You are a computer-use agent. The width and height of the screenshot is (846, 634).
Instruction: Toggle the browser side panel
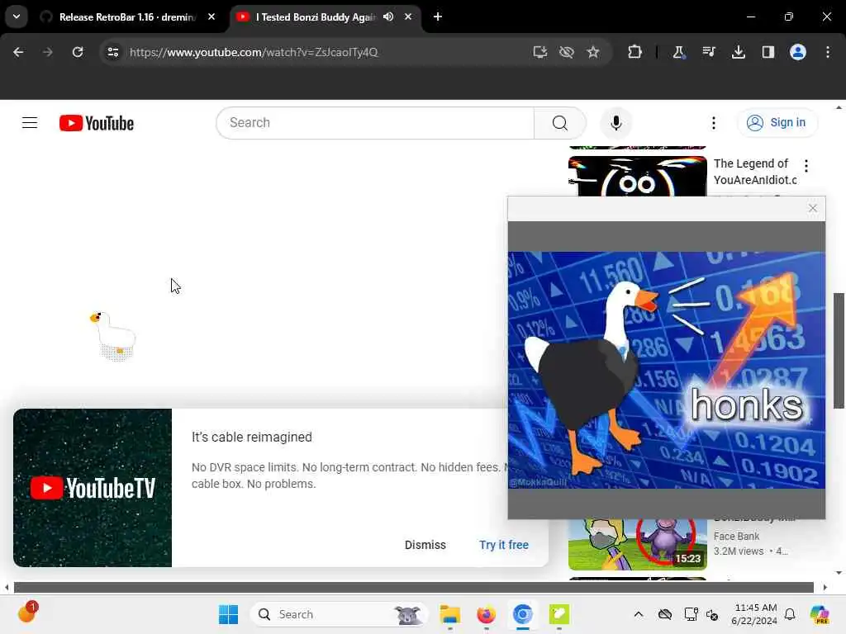[768, 52]
